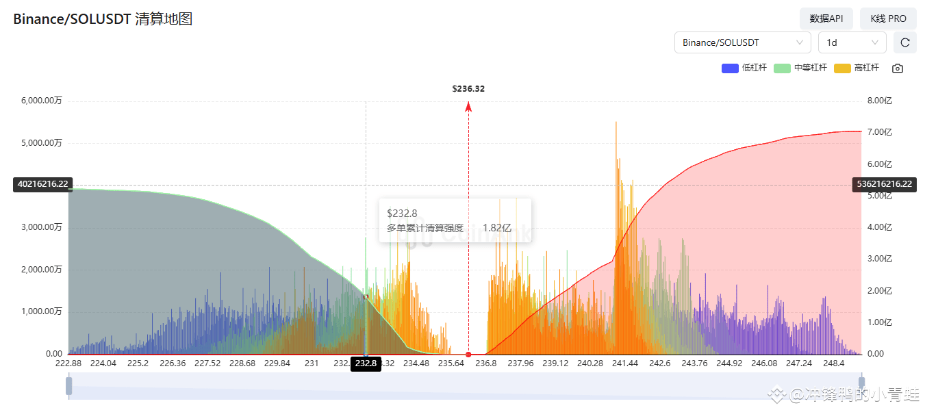The image size is (925, 410).
Task: Toggle 低杠杆 visibility in the legend
Action: pos(744,68)
